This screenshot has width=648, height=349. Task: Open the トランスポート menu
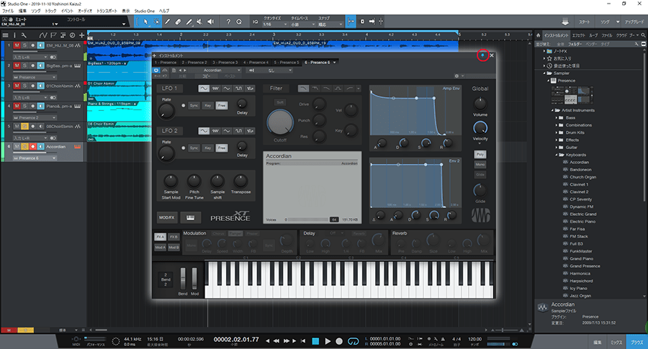tap(107, 11)
